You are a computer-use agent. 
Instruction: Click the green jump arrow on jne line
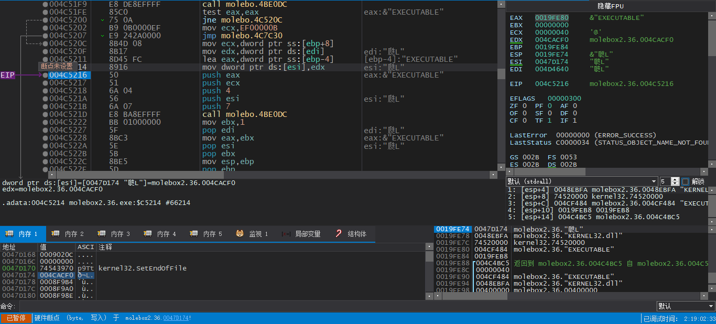(x=103, y=20)
